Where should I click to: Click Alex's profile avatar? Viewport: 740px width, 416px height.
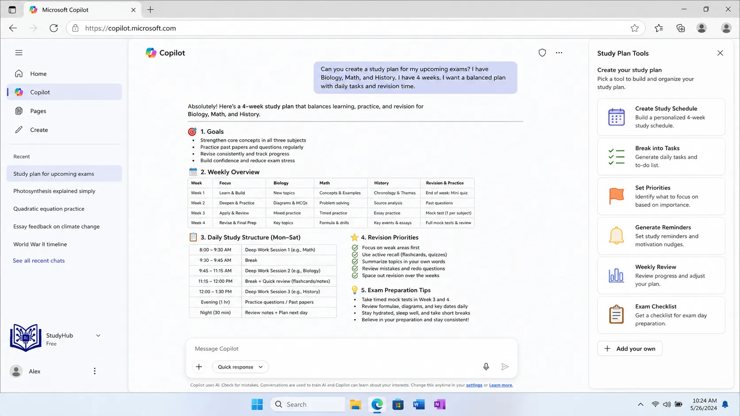pyautogui.click(x=16, y=371)
